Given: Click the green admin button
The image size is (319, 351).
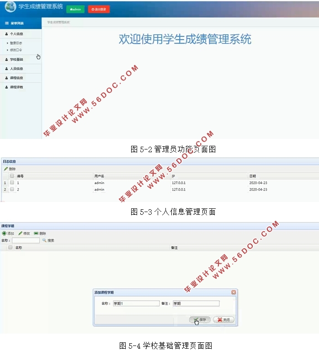Looking at the screenshot, I should (x=75, y=9).
